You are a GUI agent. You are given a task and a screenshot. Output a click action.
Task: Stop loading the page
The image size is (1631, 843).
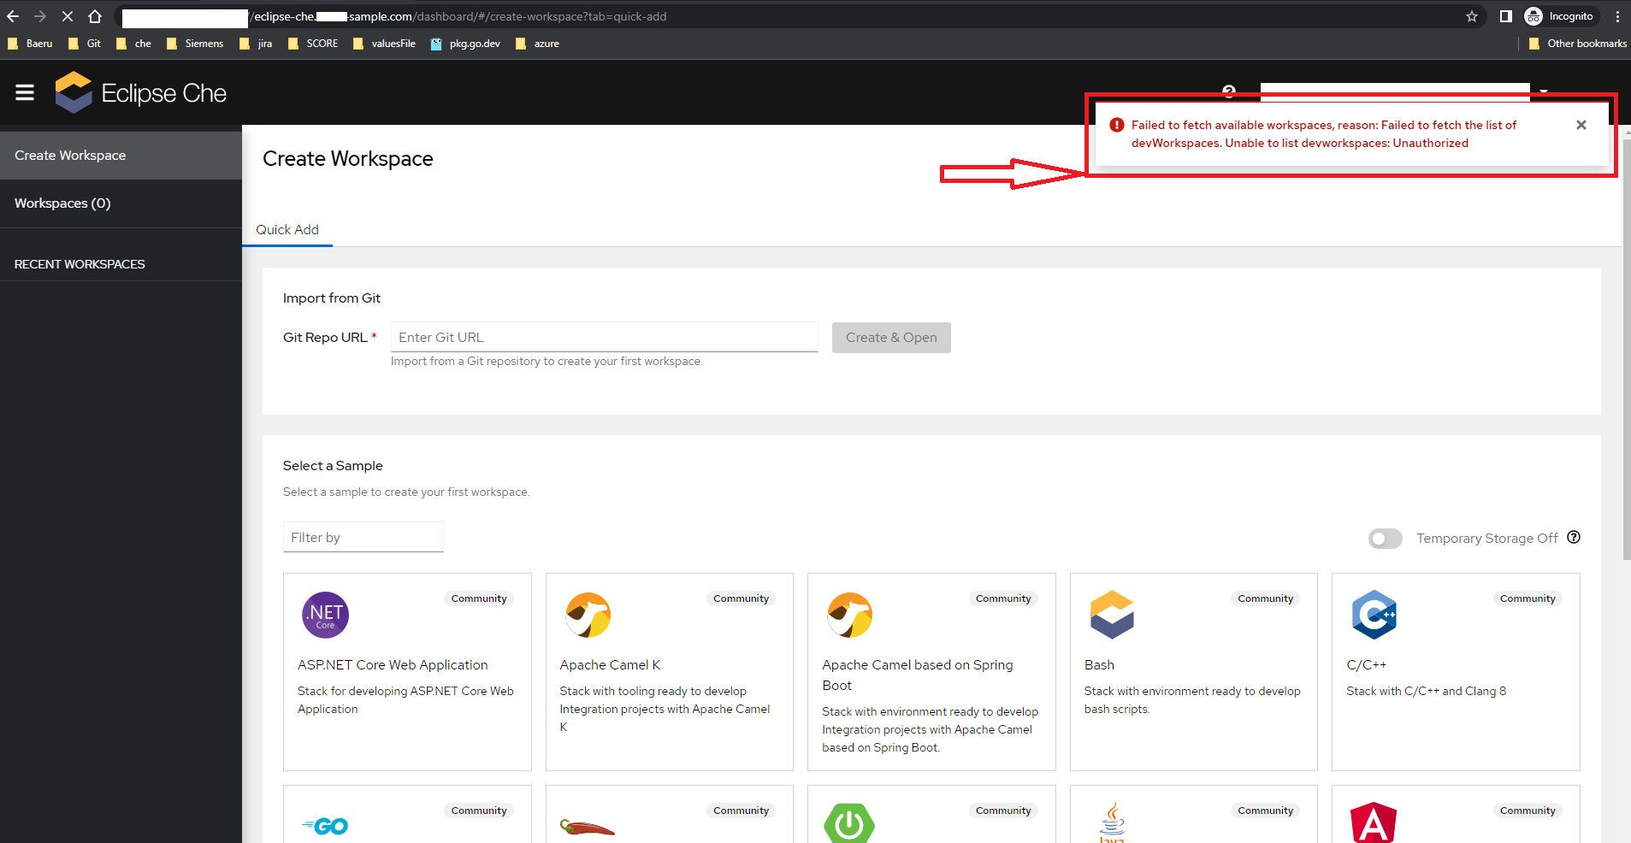point(68,16)
